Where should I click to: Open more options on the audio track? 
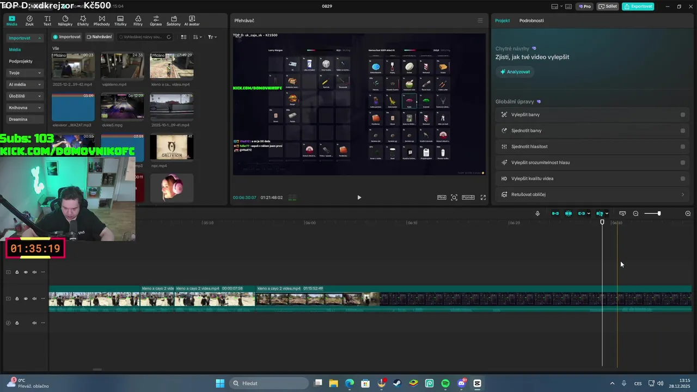click(x=43, y=323)
